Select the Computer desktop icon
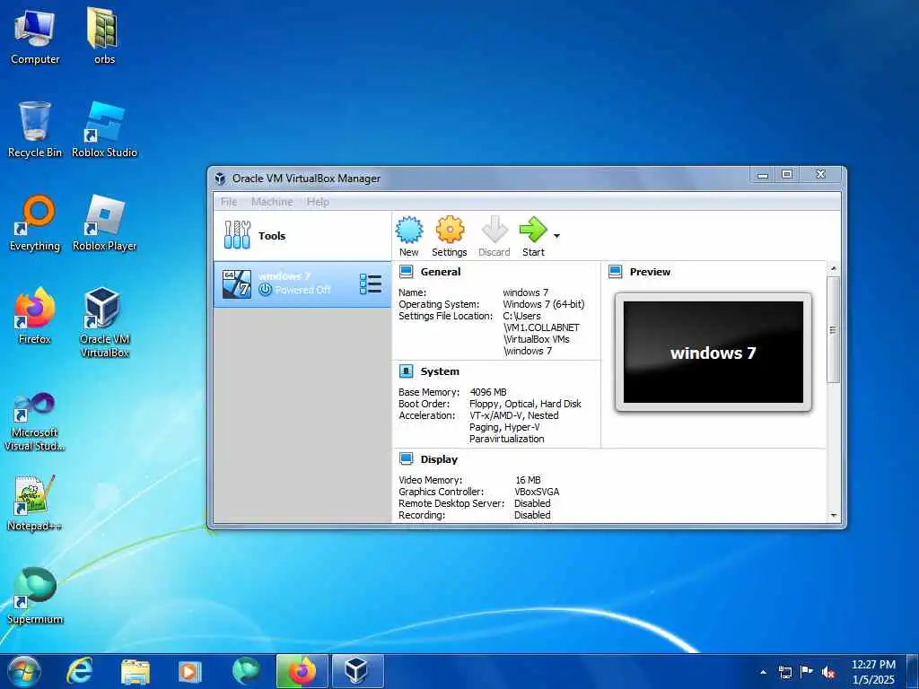 point(35,36)
